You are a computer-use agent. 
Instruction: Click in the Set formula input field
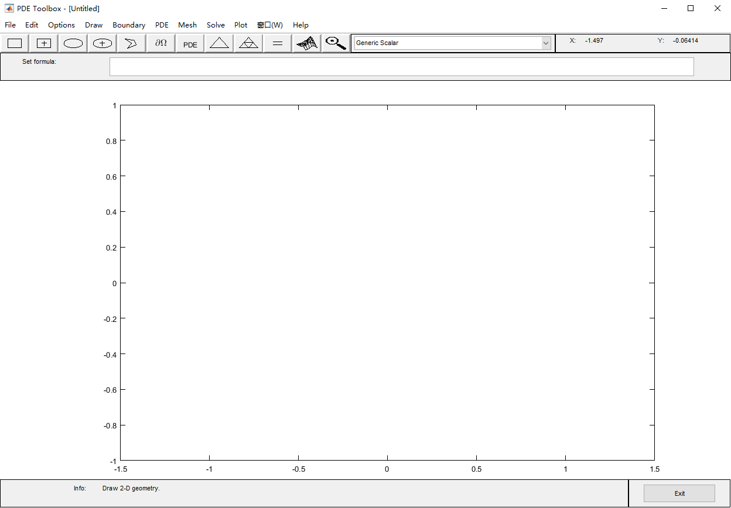[401, 67]
